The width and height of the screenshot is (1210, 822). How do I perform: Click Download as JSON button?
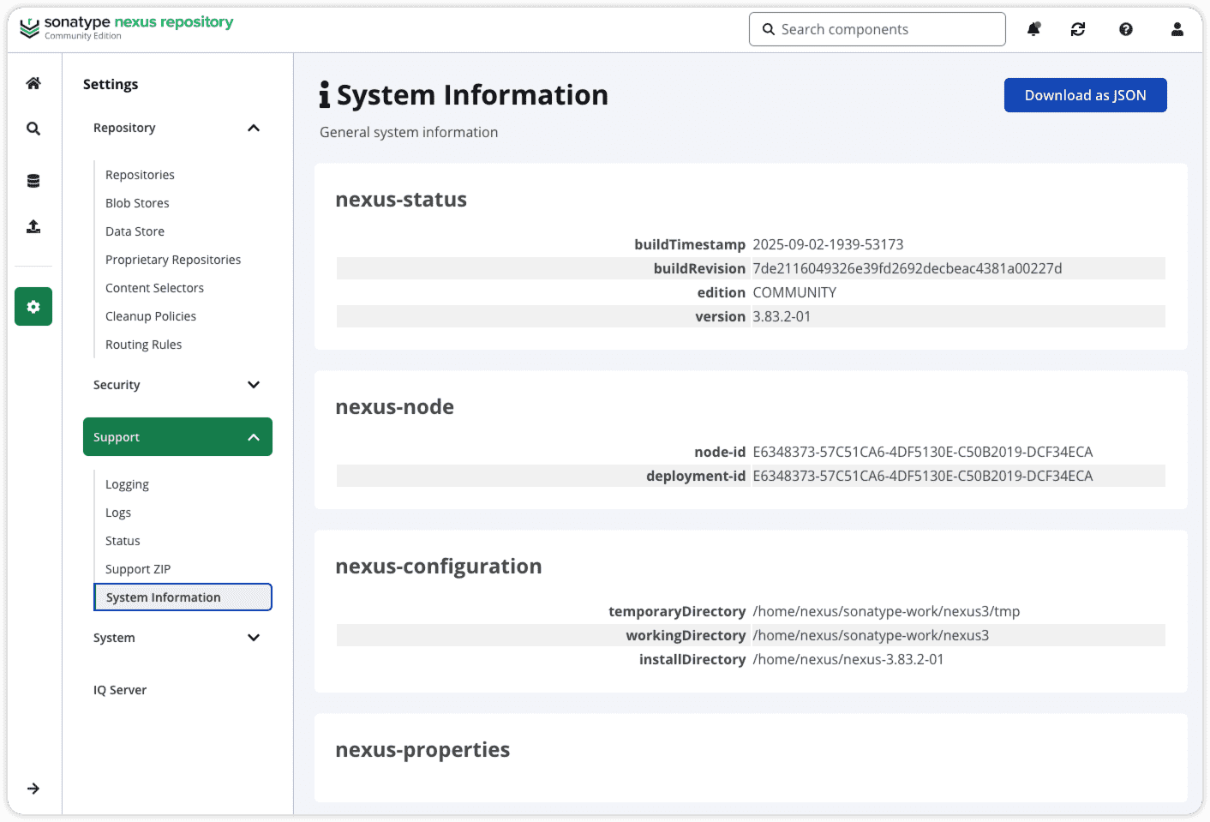point(1085,95)
